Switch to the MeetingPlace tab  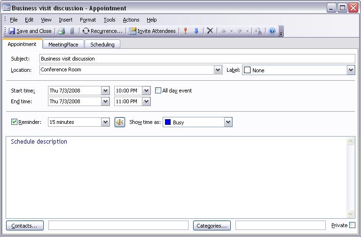63,45
